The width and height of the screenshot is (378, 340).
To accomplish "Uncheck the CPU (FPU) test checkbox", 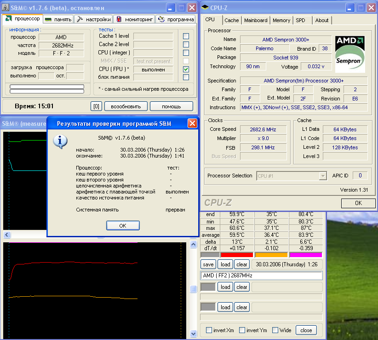I will (x=186, y=69).
